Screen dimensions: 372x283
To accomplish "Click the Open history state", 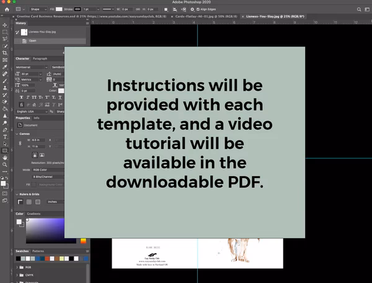I will point(32,40).
